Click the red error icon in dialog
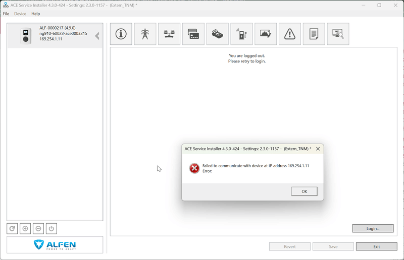 [194, 168]
